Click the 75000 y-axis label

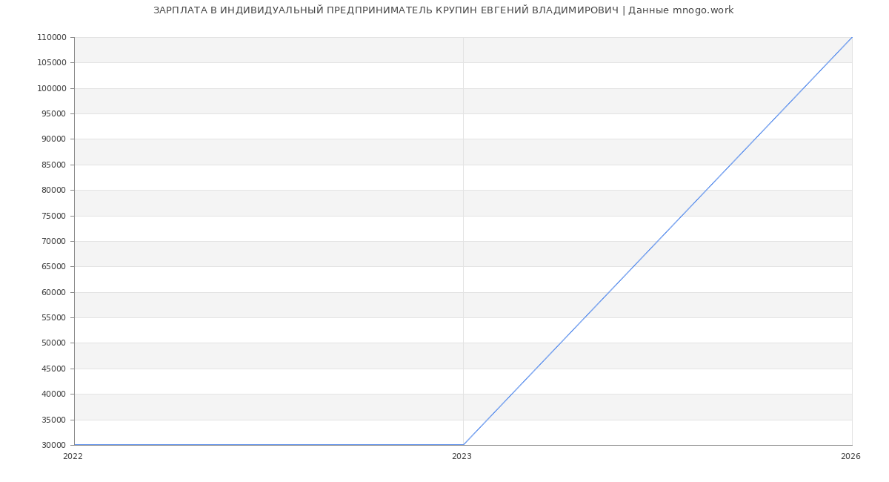point(53,217)
